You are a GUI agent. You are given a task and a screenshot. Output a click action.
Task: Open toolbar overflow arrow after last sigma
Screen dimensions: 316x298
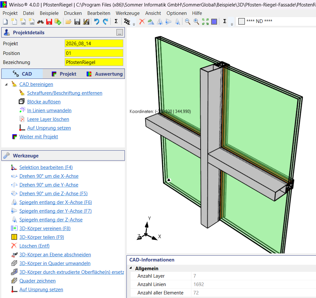click(232, 24)
